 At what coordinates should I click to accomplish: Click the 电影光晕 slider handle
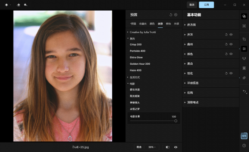176,121
